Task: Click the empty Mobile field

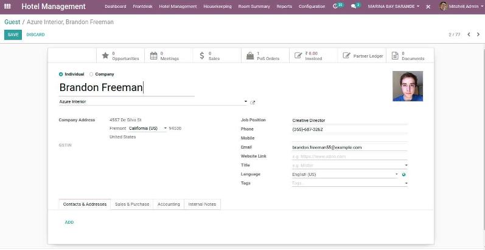Action: pos(349,138)
